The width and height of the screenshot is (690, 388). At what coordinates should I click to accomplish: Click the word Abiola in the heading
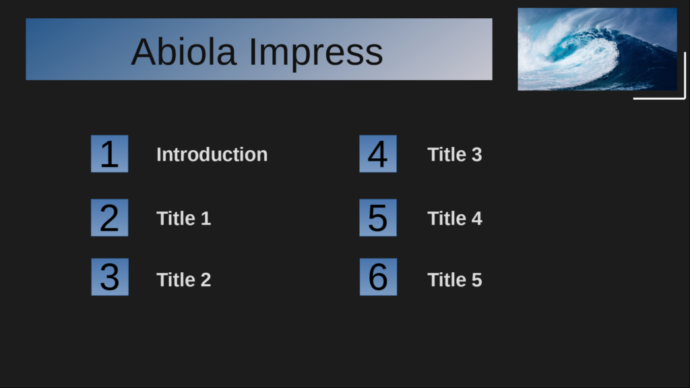(x=184, y=51)
